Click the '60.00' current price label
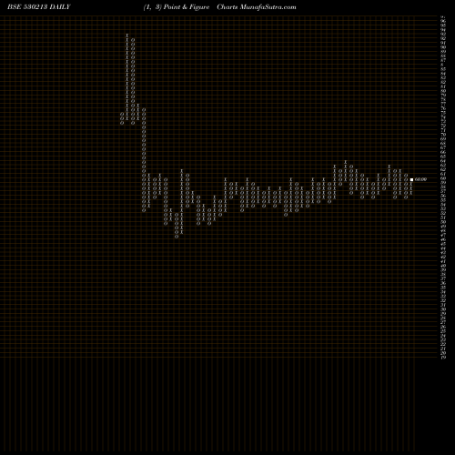The image size is (455, 455). pyautogui.click(x=420, y=179)
